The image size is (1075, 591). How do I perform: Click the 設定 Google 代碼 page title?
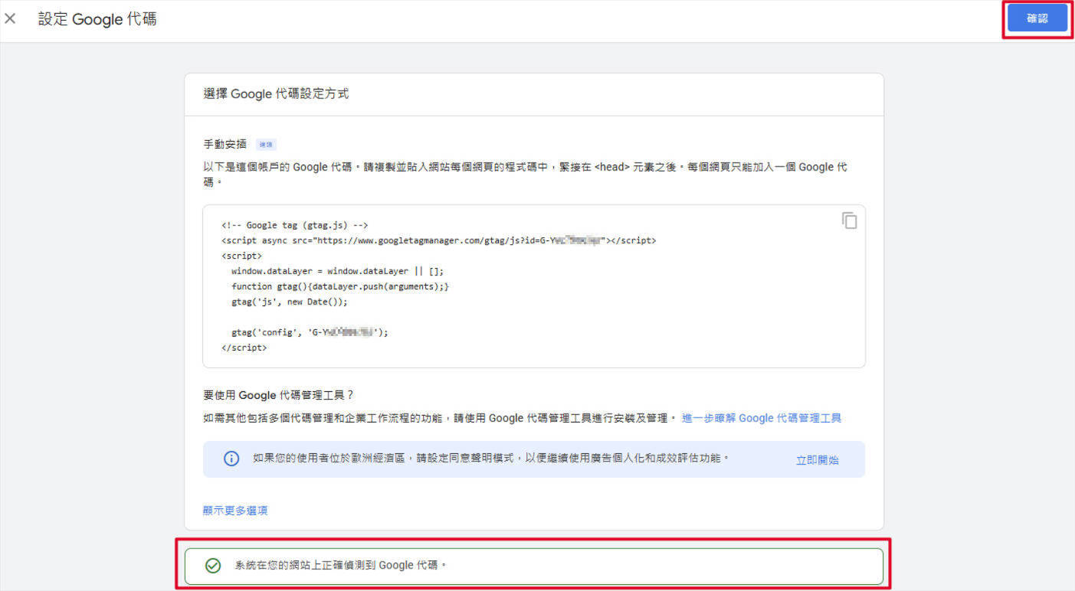pos(97,19)
